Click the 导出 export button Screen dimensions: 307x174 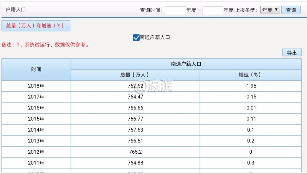point(292,53)
